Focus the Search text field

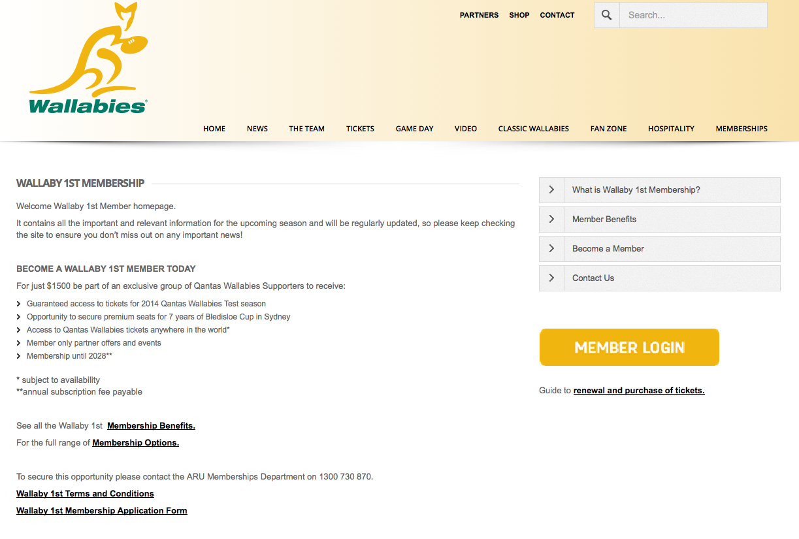pyautogui.click(x=693, y=15)
